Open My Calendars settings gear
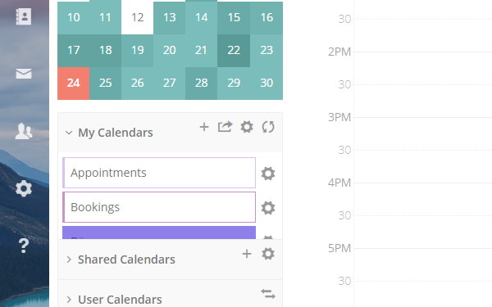The width and height of the screenshot is (492, 307). click(247, 127)
